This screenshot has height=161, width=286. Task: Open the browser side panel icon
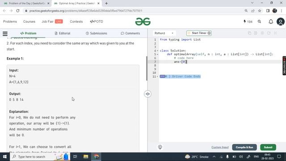pyautogui.click(x=268, y=11)
